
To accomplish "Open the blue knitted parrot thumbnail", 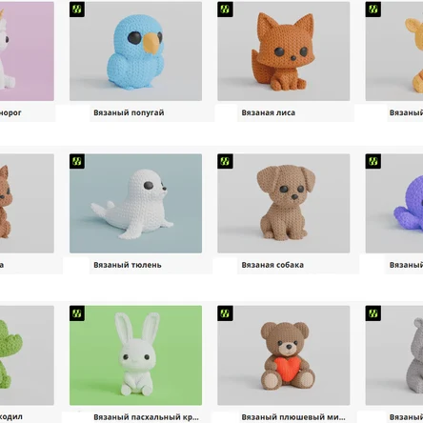I will 135,51.
